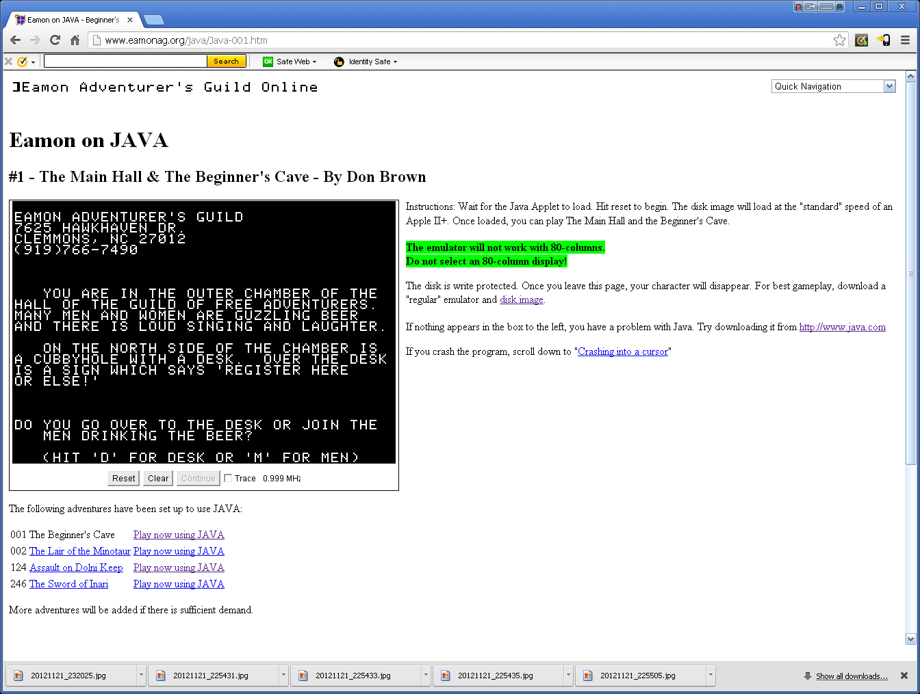920x694 pixels.
Task: Play The Sword of Inari using JAVA
Action: (x=179, y=584)
